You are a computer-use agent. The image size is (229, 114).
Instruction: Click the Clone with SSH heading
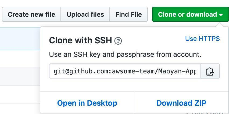click(x=80, y=40)
